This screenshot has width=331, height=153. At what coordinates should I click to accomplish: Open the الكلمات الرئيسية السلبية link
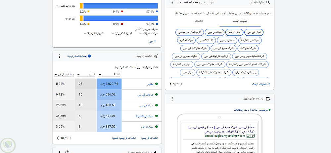(x=124, y=138)
